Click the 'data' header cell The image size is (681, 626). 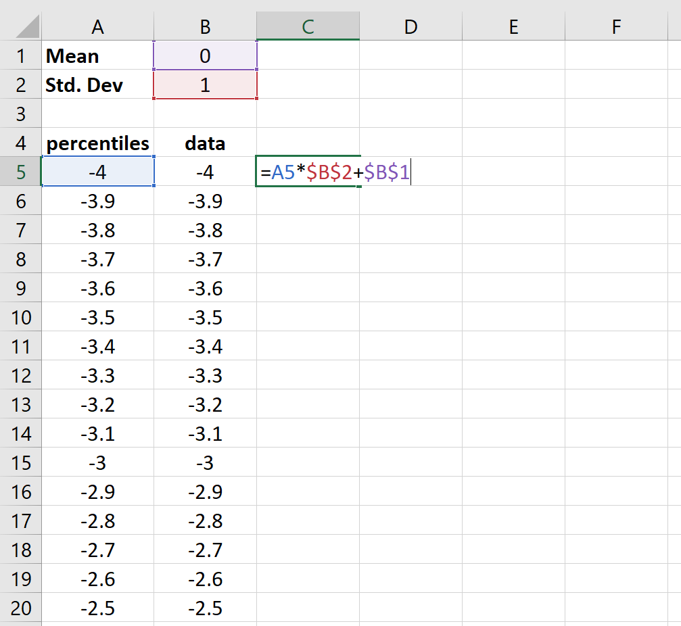click(205, 143)
